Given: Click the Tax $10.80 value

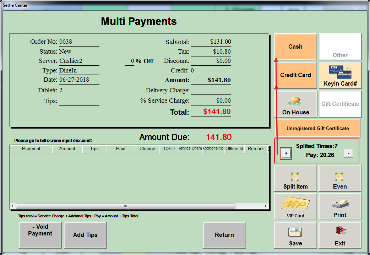Looking at the screenshot, I should coord(222,52).
